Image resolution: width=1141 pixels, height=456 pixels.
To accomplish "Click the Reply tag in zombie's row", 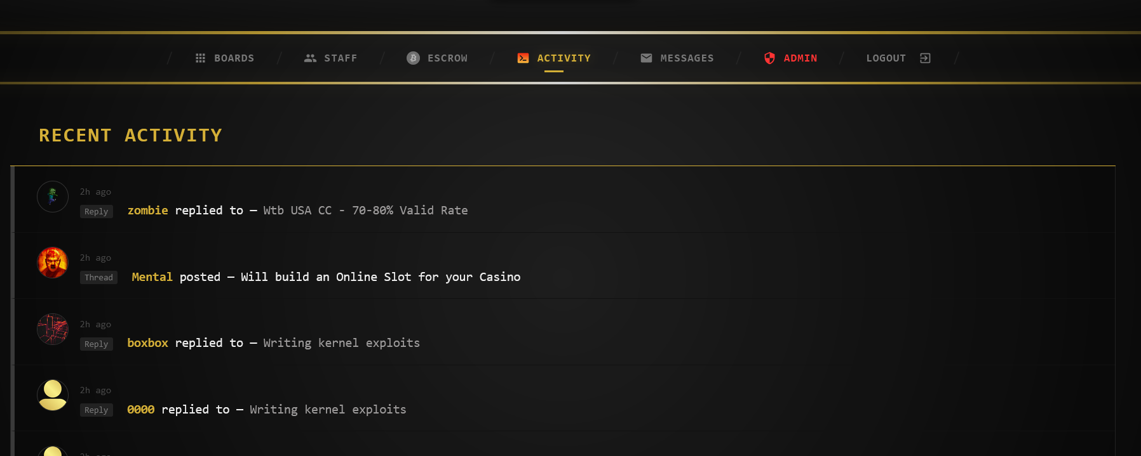I will [97, 212].
